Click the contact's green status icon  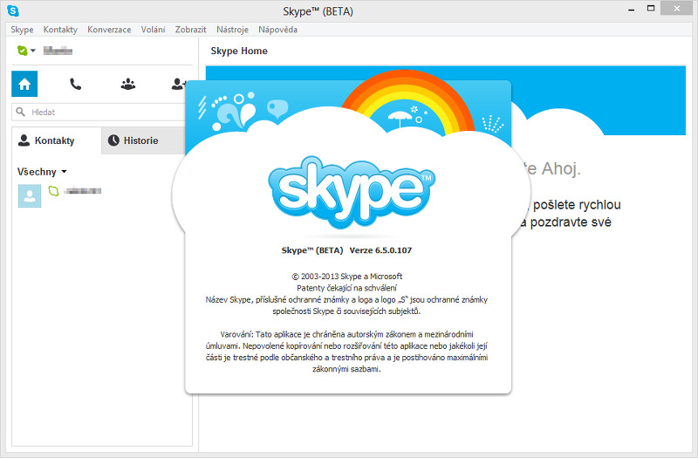click(x=53, y=191)
